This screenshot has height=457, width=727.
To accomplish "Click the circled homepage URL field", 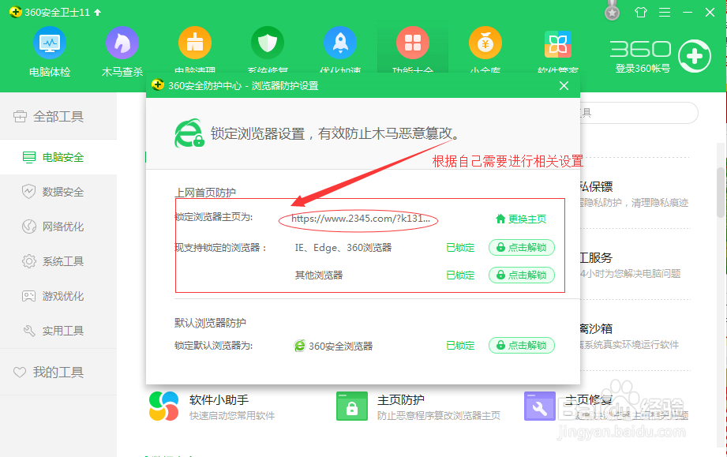I will (358, 219).
